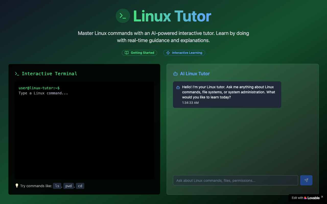Click the bot icon next to AI Linux Tutor heading
This screenshot has height=204, width=327.
click(x=175, y=74)
